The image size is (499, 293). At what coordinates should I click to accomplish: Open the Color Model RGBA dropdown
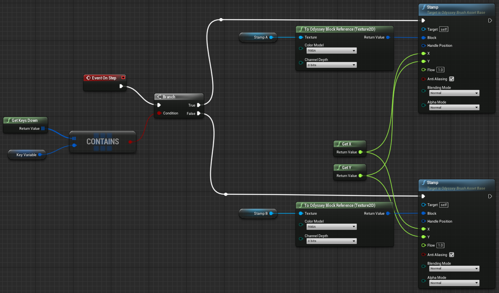(x=331, y=50)
